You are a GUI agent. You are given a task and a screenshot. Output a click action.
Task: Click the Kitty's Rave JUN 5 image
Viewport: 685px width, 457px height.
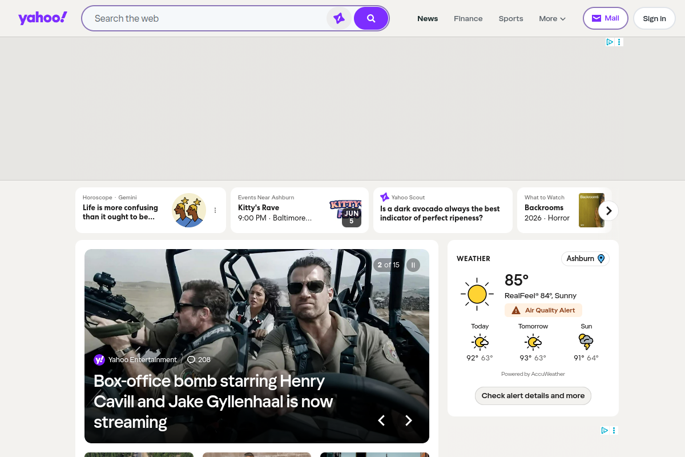coord(346,213)
